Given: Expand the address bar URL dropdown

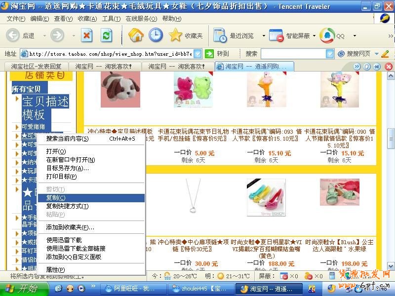Looking at the screenshot, I should click(197, 54).
